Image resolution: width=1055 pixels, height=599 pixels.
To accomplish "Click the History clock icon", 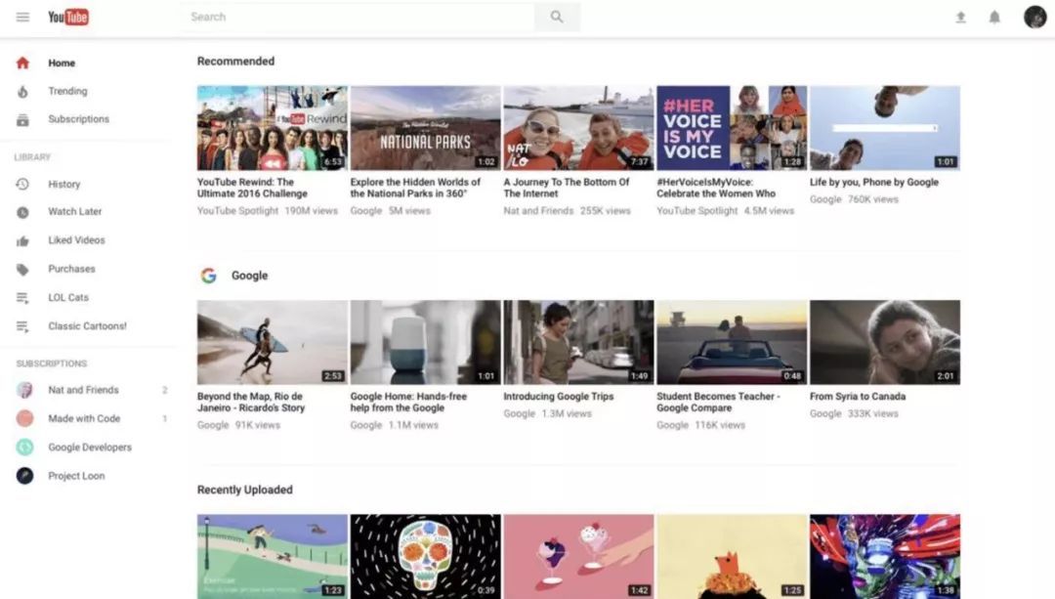I will (22, 184).
